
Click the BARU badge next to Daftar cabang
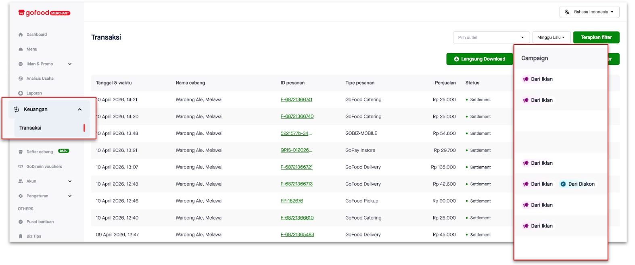click(64, 151)
